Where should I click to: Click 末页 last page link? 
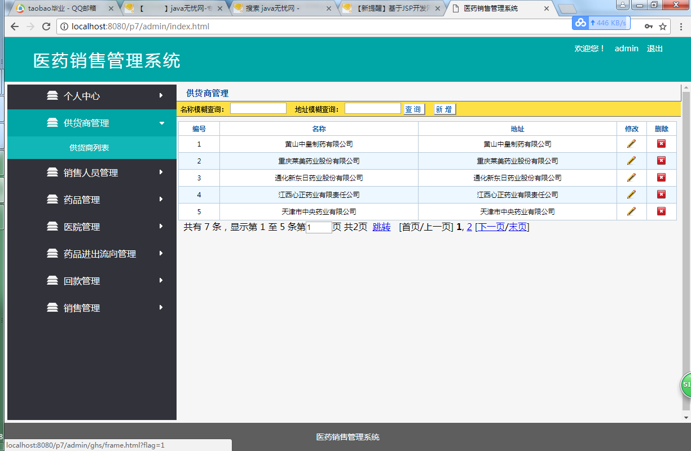coord(517,227)
